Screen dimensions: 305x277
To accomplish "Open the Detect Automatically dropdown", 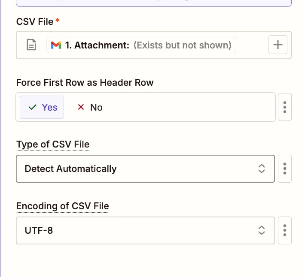I will pyautogui.click(x=145, y=169).
